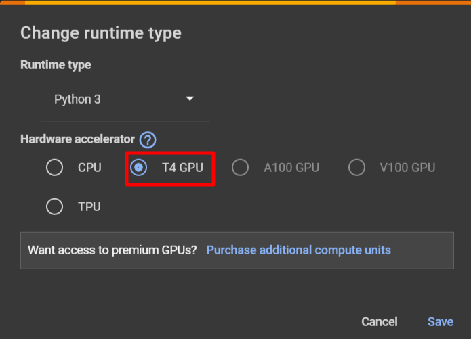The width and height of the screenshot is (471, 339).
Task: Click the CPU text label
Action: tap(89, 167)
